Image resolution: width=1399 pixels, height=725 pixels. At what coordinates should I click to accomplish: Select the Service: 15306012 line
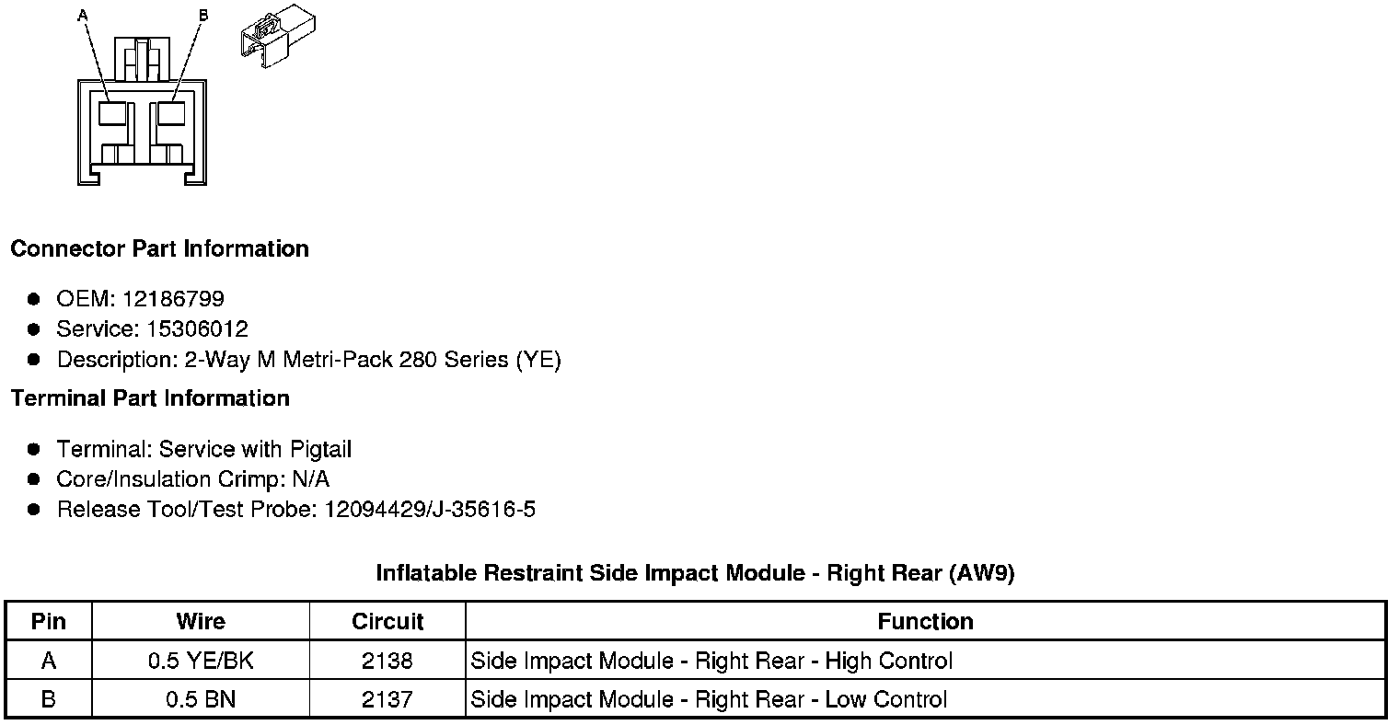pos(152,328)
